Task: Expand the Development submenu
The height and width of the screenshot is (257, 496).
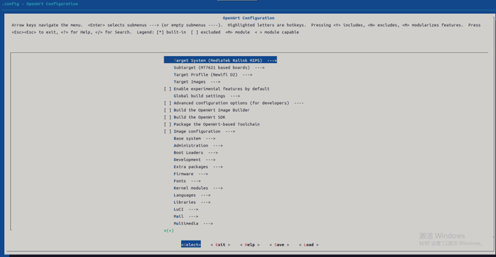Action: pos(194,160)
